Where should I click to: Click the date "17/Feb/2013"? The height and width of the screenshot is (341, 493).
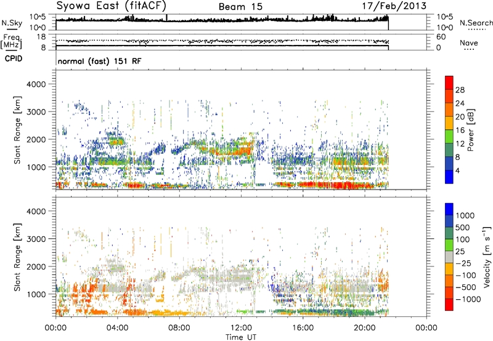point(394,6)
